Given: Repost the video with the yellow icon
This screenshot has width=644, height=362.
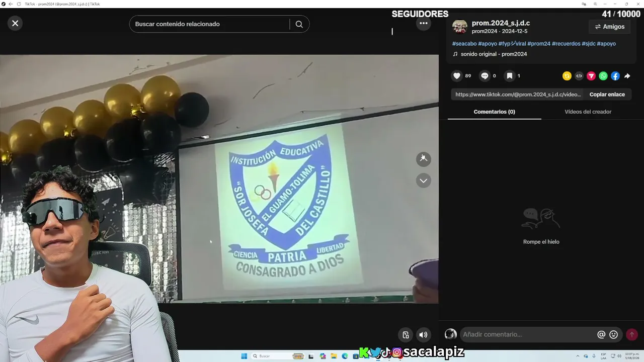Looking at the screenshot, I should tap(567, 76).
